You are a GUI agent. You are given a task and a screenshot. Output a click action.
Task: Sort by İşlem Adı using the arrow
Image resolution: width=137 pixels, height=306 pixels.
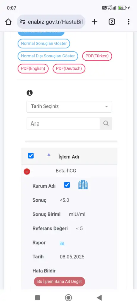(49, 154)
